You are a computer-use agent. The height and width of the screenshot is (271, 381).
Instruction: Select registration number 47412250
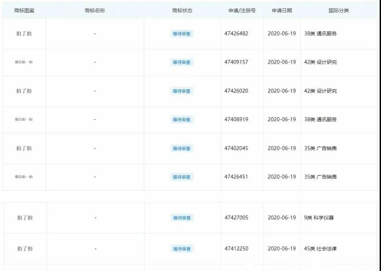click(236, 249)
